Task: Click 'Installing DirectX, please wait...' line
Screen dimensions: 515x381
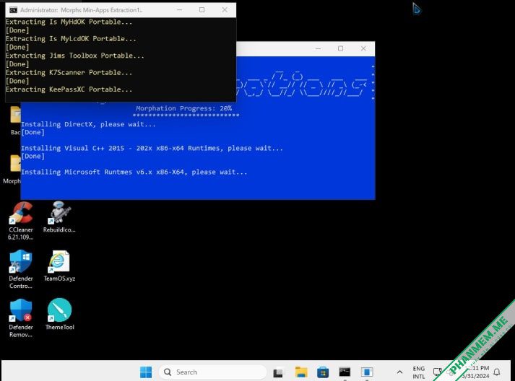Action: [x=88, y=124]
